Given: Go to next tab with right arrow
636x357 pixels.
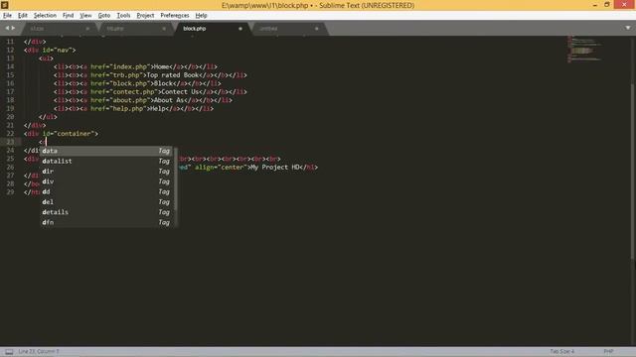Looking at the screenshot, I should pos(13,28).
